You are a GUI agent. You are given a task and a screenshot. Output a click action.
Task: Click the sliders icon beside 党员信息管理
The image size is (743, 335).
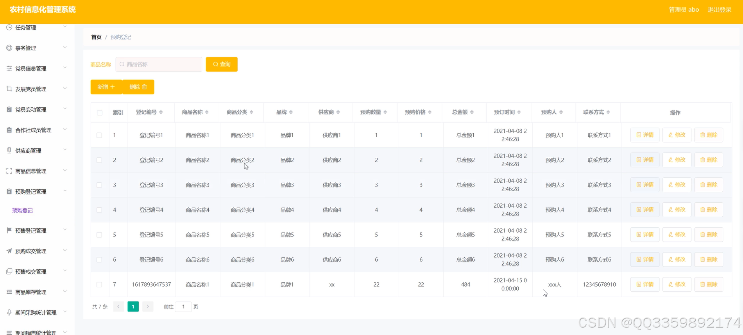point(9,68)
